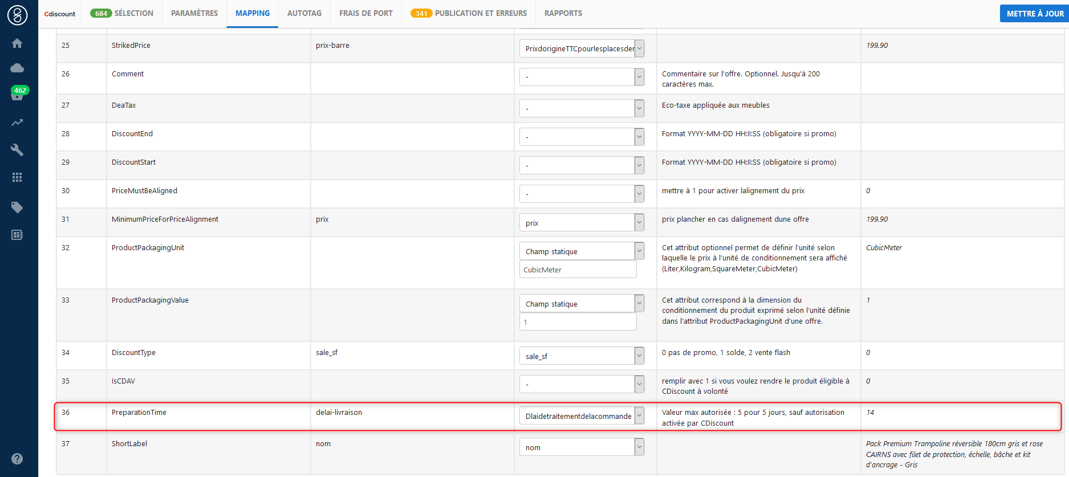Expand the DiscountType sale_sf dropdown
The height and width of the screenshot is (477, 1069).
582,356
